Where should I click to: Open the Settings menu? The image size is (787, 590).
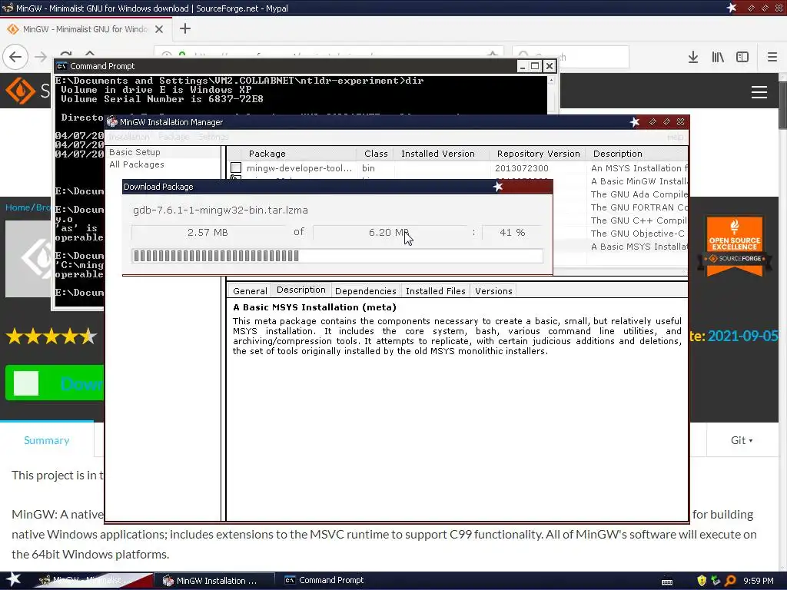[213, 137]
